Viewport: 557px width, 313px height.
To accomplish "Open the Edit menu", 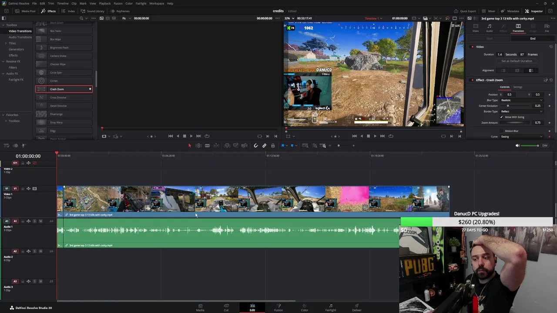I will [x=42, y=3].
